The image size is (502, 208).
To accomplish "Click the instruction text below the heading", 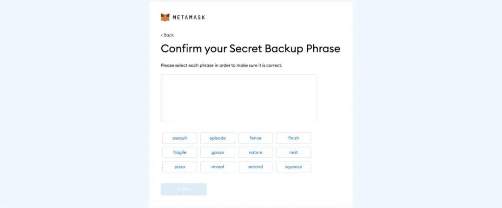I will [221, 65].
